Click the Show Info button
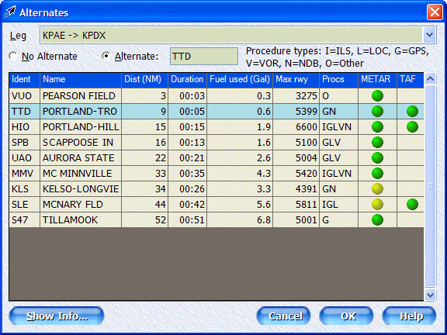The height and width of the screenshot is (335, 447). pyautogui.click(x=57, y=316)
